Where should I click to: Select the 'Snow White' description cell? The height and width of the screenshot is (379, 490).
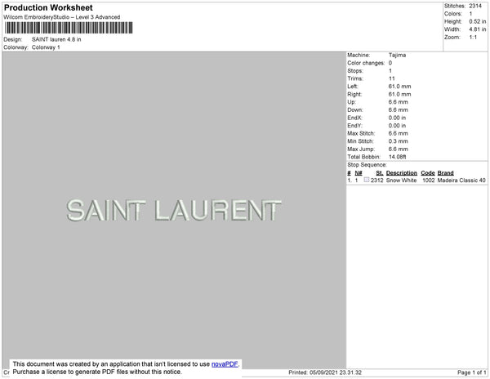(401, 181)
